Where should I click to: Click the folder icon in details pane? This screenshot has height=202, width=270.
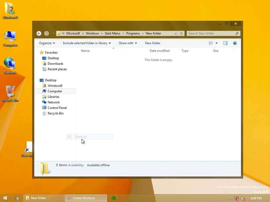(45, 169)
